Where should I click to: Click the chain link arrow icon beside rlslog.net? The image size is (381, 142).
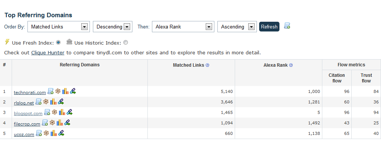point(61,102)
